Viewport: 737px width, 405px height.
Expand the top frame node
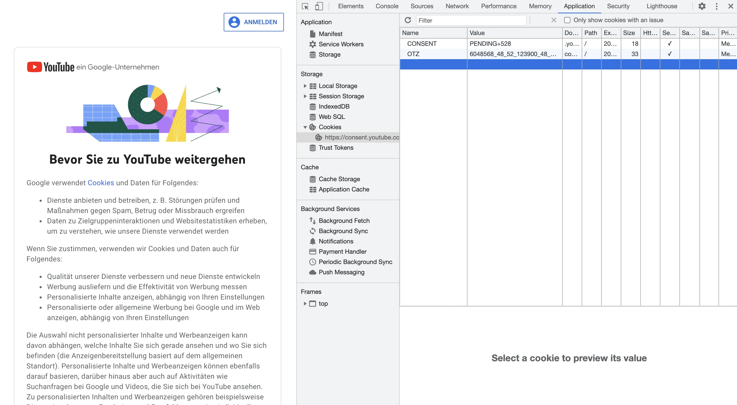(305, 303)
